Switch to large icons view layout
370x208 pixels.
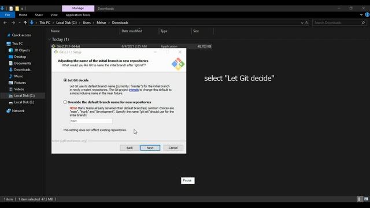[x=366, y=199]
